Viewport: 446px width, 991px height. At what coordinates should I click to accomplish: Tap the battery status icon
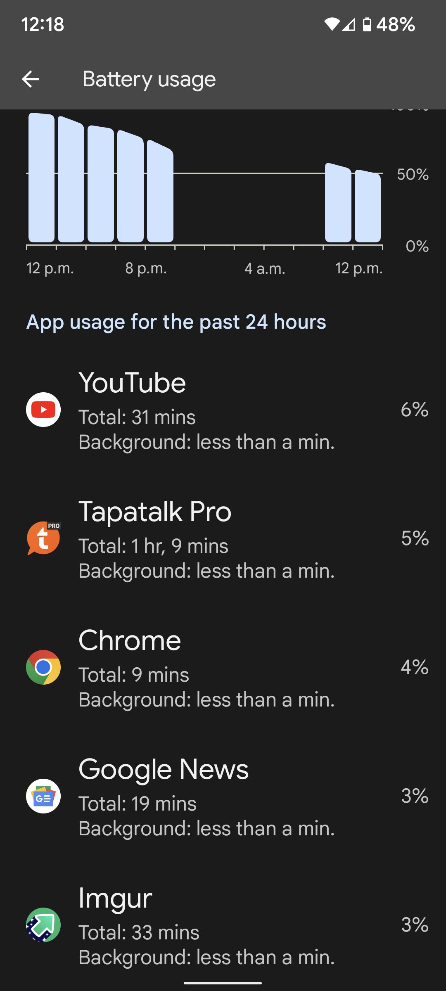click(x=367, y=24)
